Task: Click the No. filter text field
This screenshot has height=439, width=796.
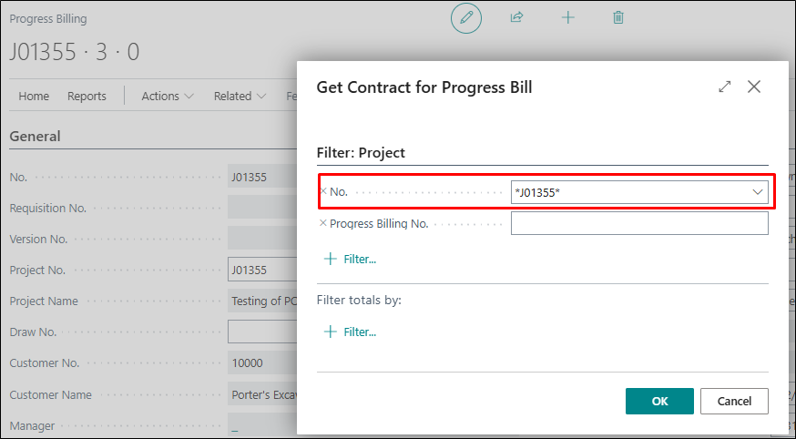Action: (628, 192)
